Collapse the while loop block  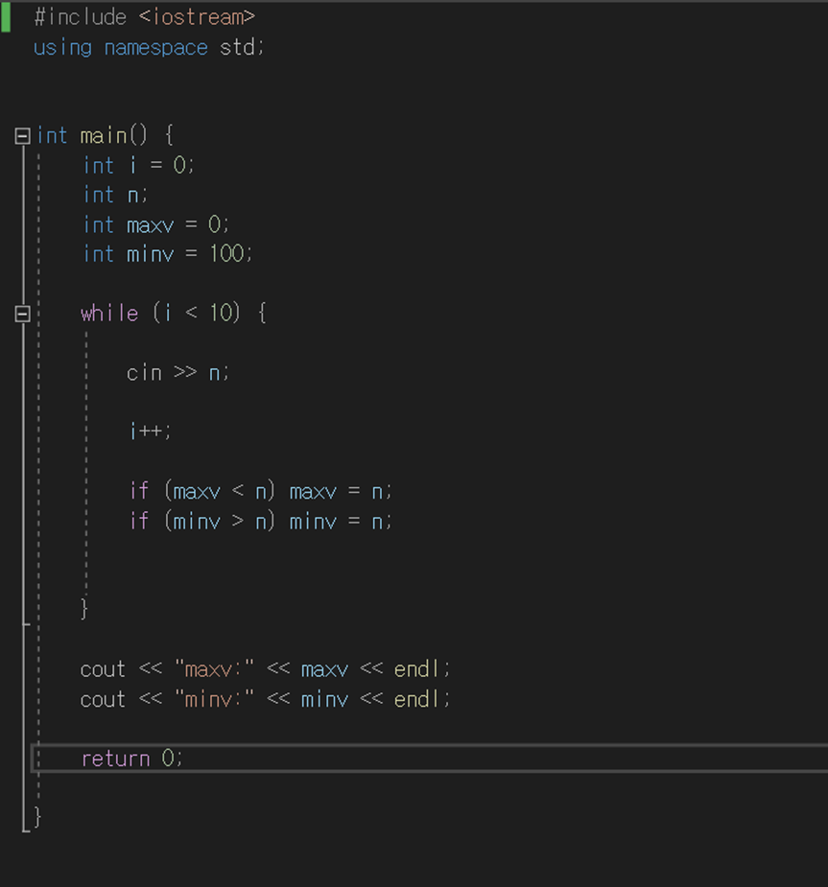(23, 314)
